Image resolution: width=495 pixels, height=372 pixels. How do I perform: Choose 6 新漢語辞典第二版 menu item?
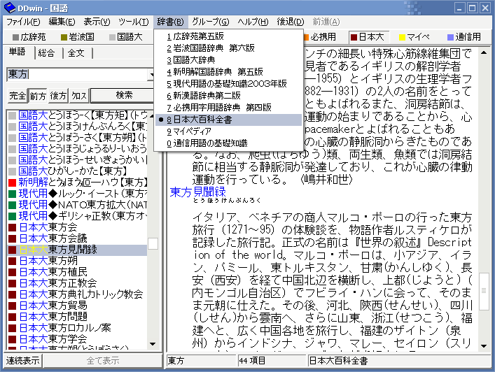[228, 96]
